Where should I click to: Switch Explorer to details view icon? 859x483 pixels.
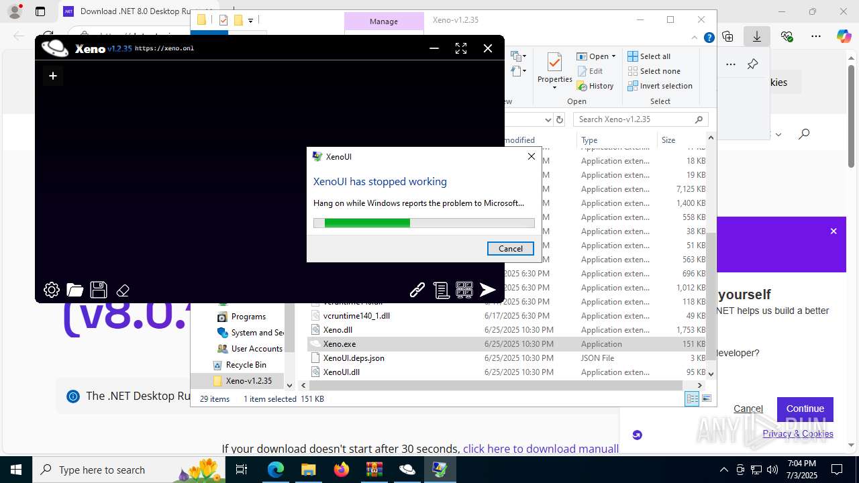tap(692, 398)
